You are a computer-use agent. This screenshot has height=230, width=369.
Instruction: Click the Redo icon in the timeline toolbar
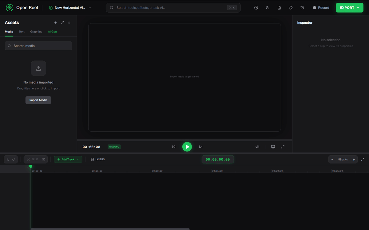pos(14,159)
